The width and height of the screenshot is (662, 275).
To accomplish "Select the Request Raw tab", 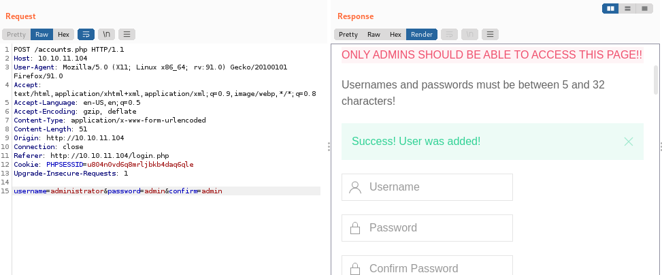I will click(42, 35).
